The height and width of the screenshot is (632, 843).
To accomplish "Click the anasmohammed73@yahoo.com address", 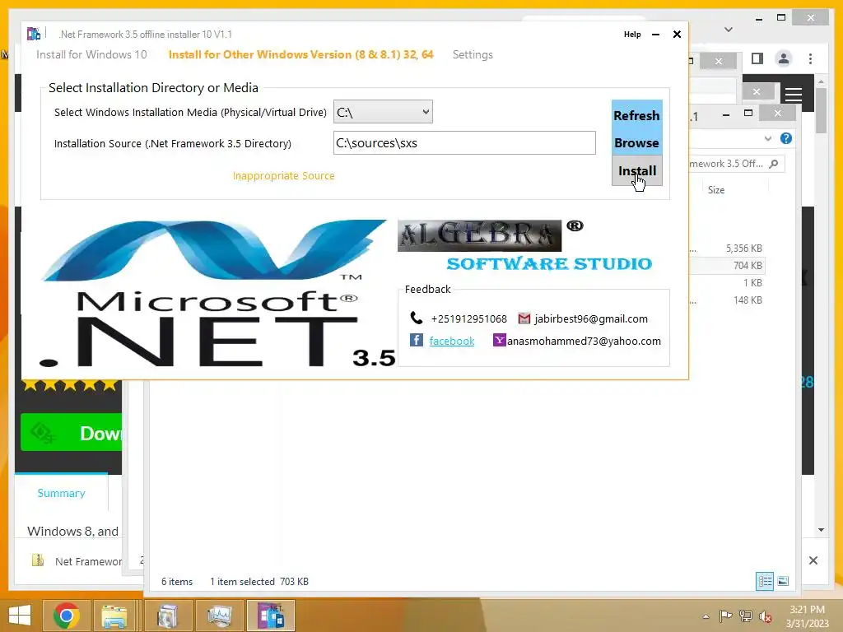I will click(x=584, y=341).
